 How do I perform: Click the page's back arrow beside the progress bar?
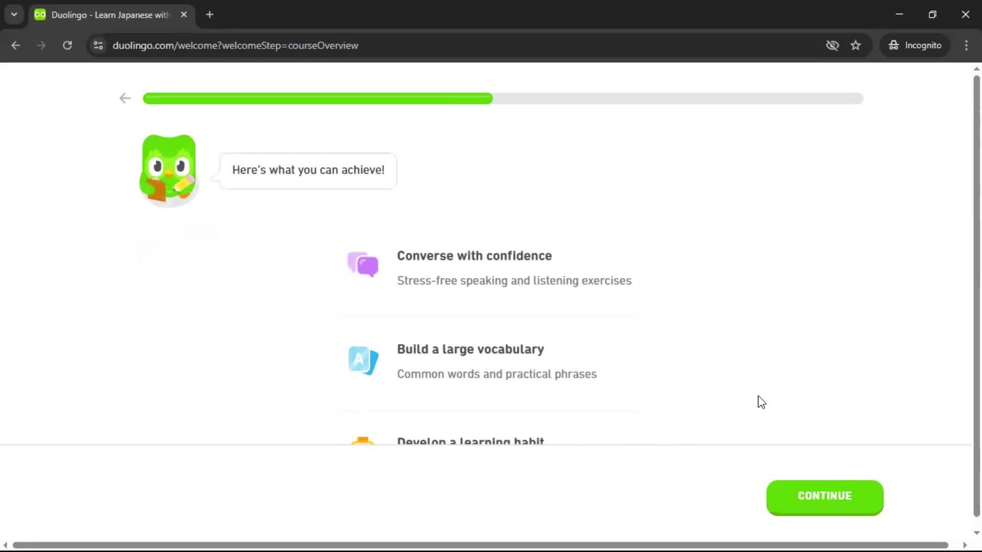(125, 98)
